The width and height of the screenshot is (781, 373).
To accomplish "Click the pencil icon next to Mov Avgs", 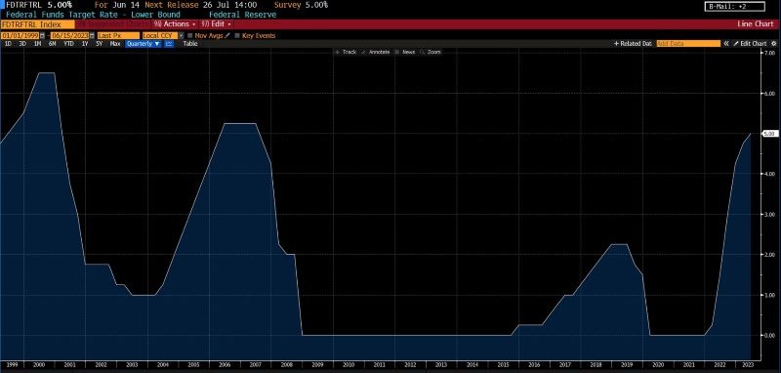I will pos(227,36).
